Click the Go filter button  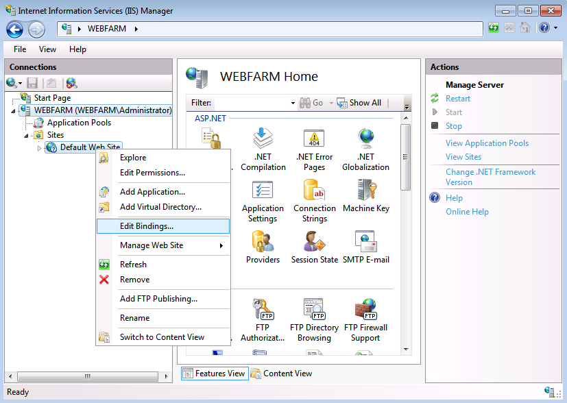pyautogui.click(x=311, y=103)
